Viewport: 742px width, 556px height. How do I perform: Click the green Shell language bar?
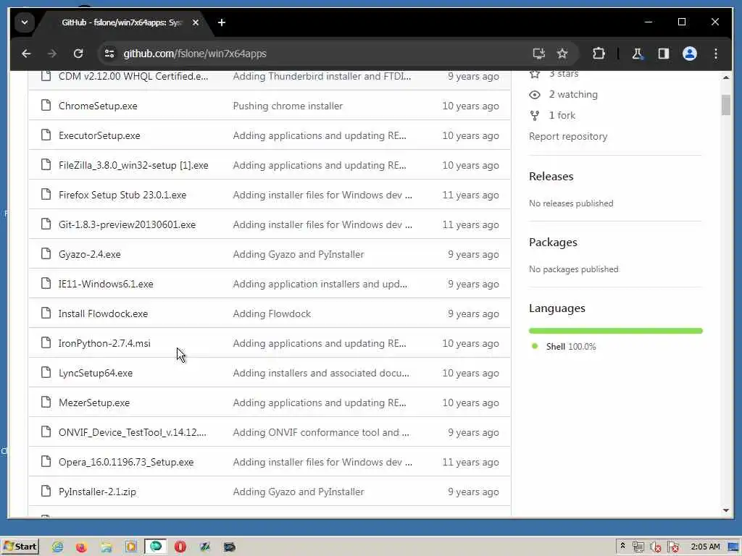pyautogui.click(x=615, y=331)
